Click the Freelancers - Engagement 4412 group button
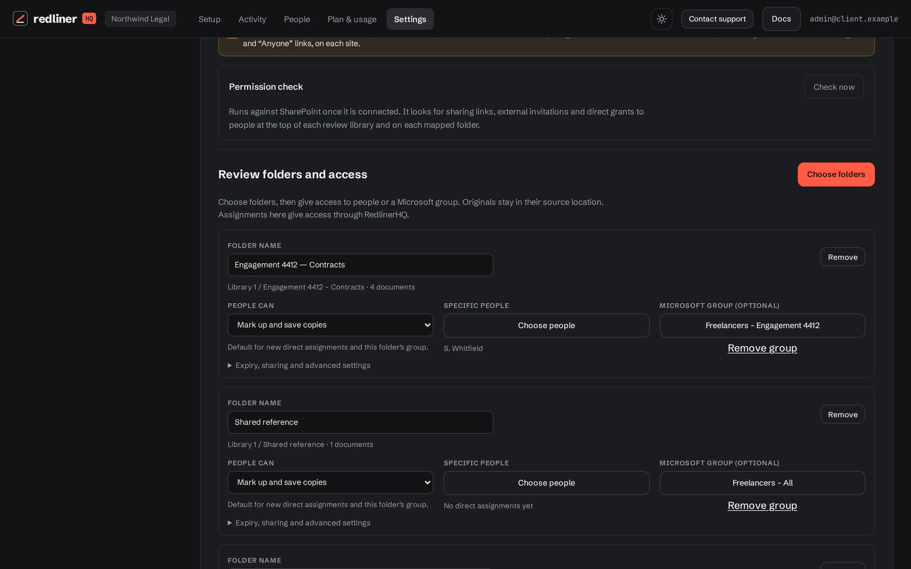911x569 pixels. tap(762, 326)
